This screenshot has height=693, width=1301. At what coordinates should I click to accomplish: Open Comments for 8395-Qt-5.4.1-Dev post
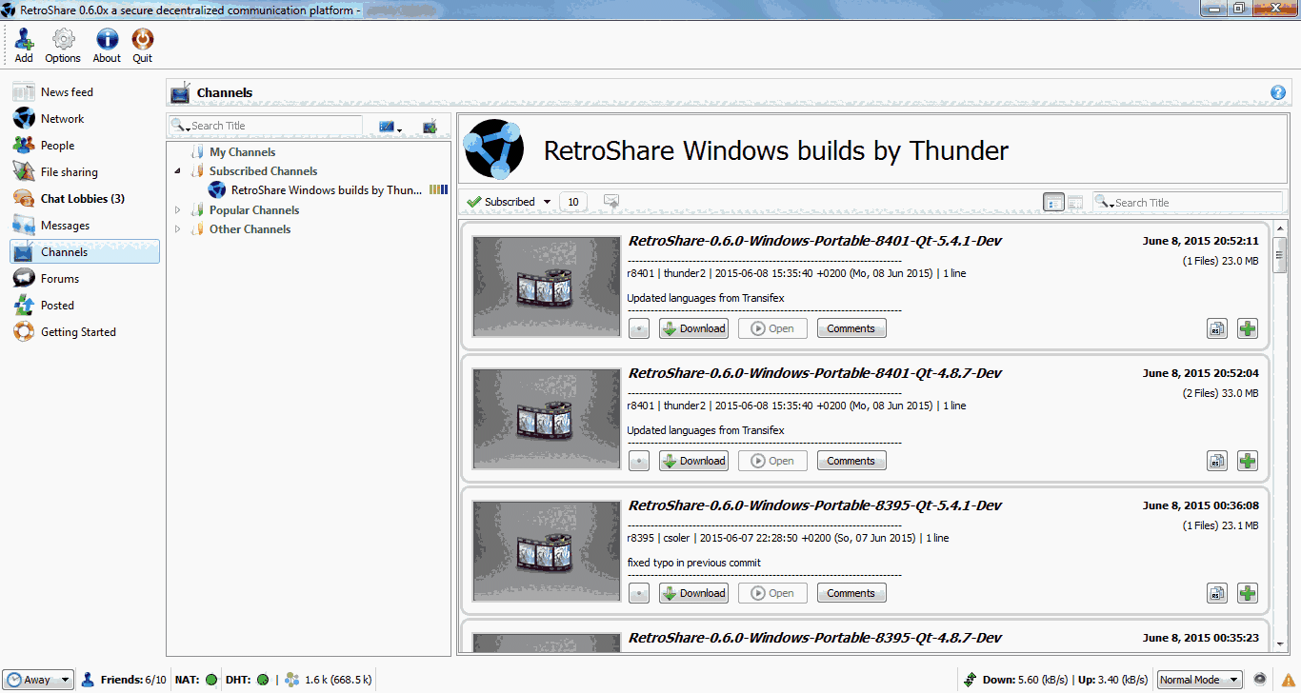tap(851, 593)
